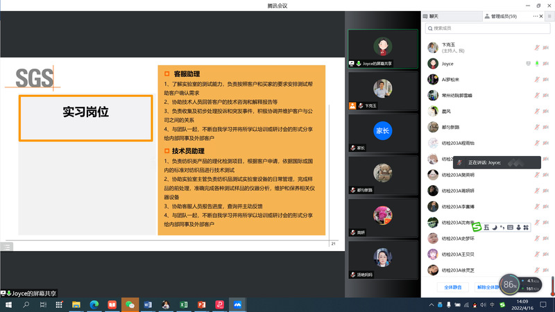Click the 搜索成员 search field
Viewport: 555px width, 312px height.
click(x=488, y=28)
